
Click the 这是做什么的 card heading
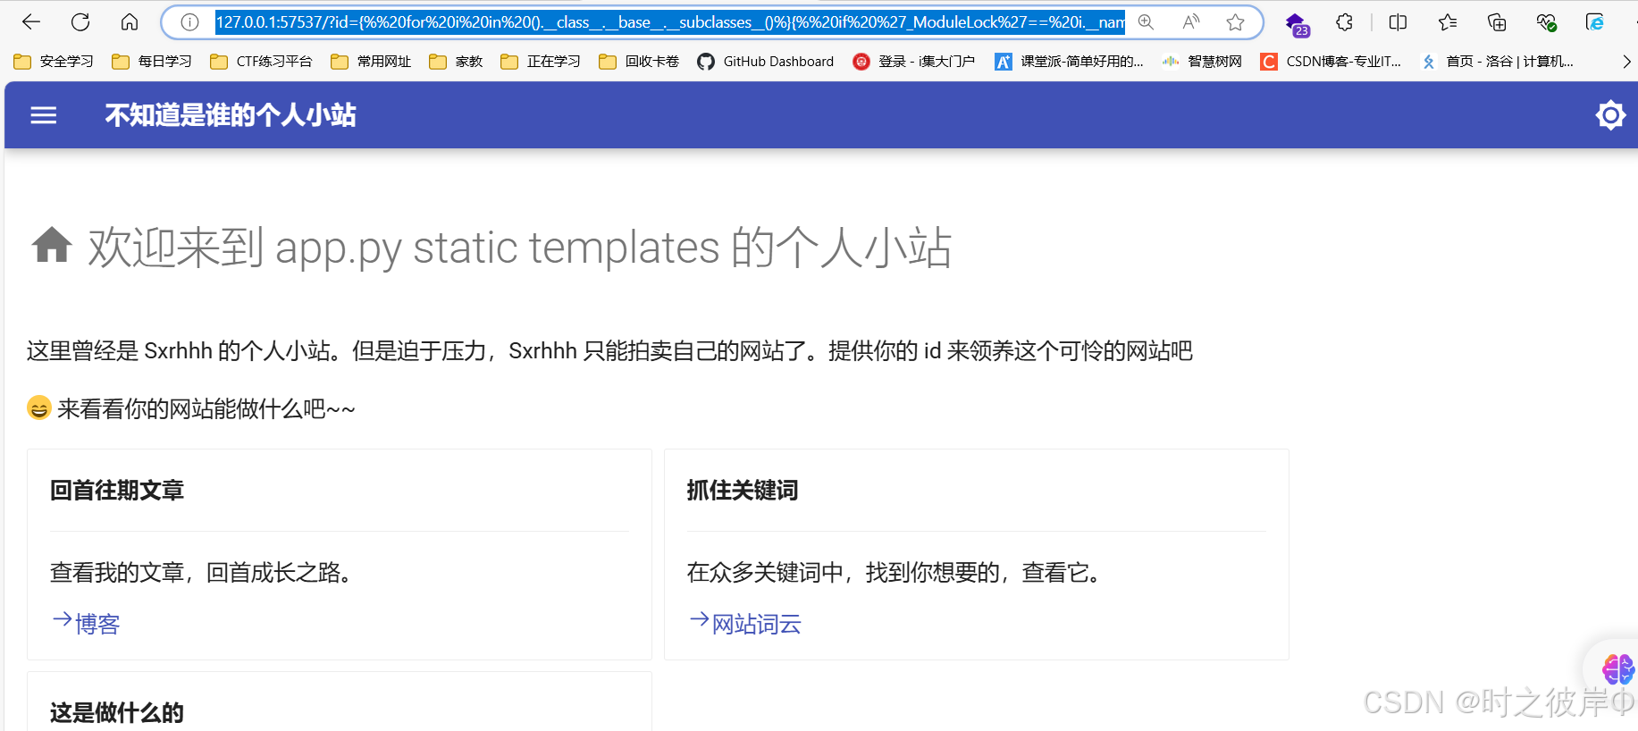[x=117, y=712]
